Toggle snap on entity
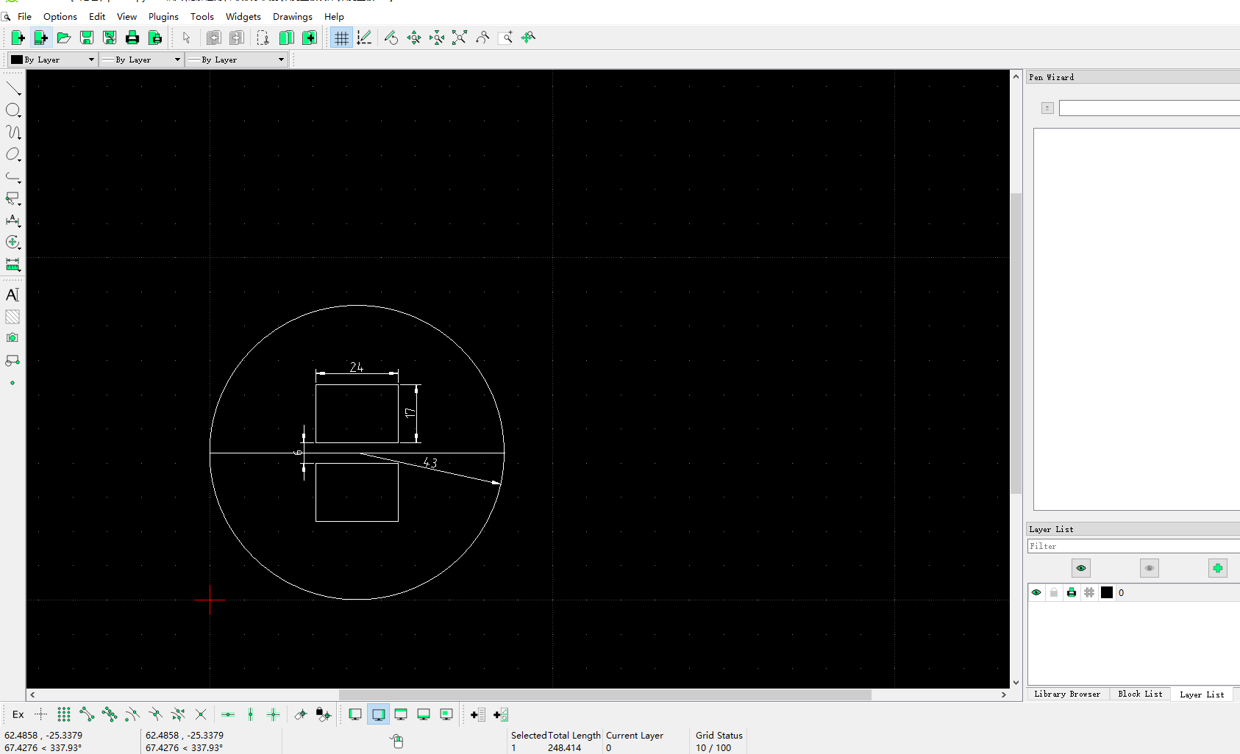This screenshot has width=1240, height=754. coord(110,714)
